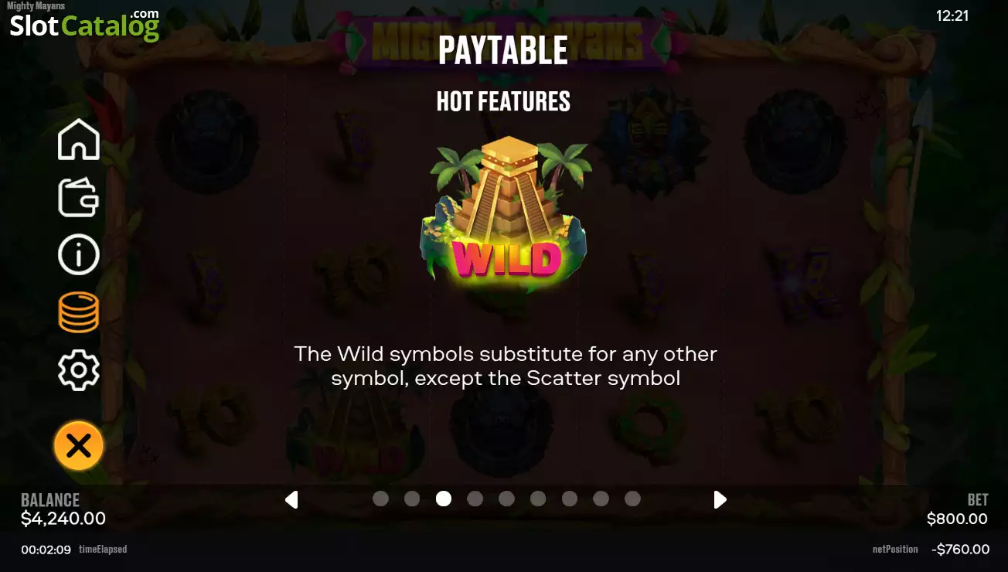The image size is (1008, 572).
Task: Select the seventh paytable page dot
Action: coord(570,499)
